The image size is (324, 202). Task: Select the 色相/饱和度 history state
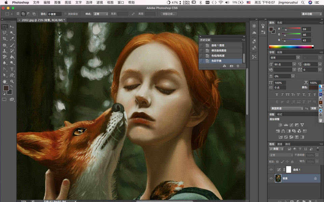click(221, 56)
